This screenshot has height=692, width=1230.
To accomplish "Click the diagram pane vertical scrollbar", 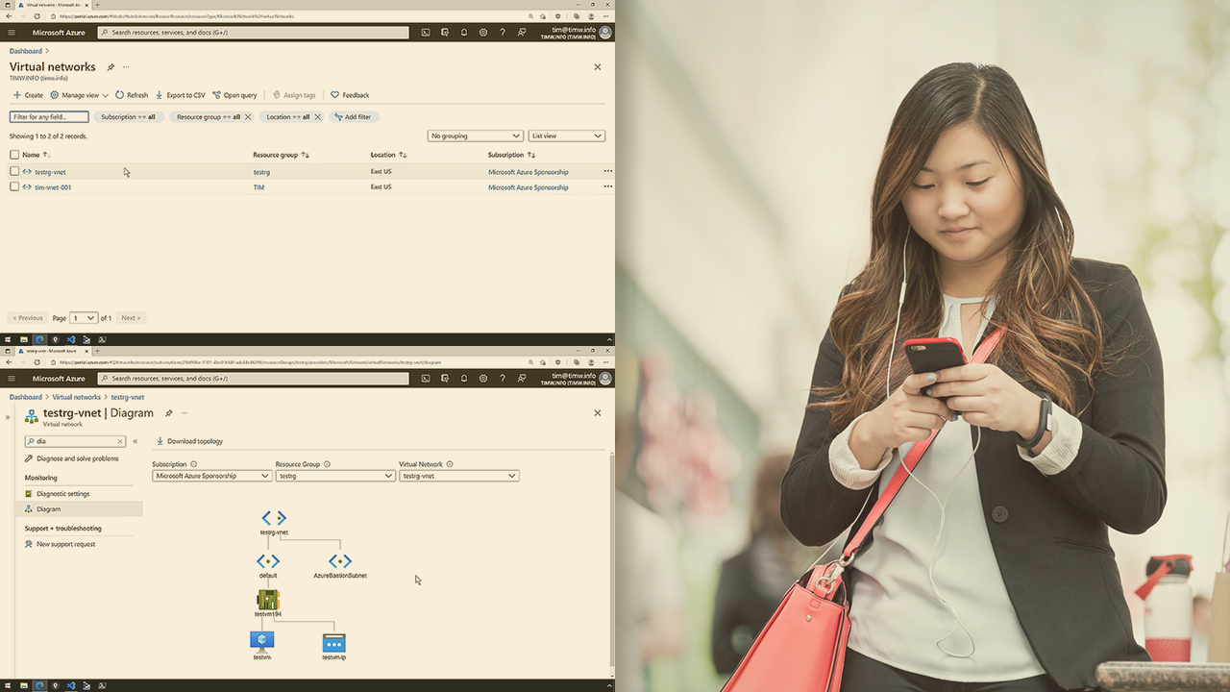I will pos(611,557).
